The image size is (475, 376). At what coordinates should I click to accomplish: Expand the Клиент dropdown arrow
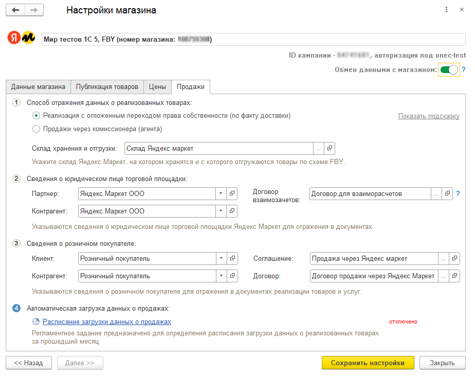(221, 258)
